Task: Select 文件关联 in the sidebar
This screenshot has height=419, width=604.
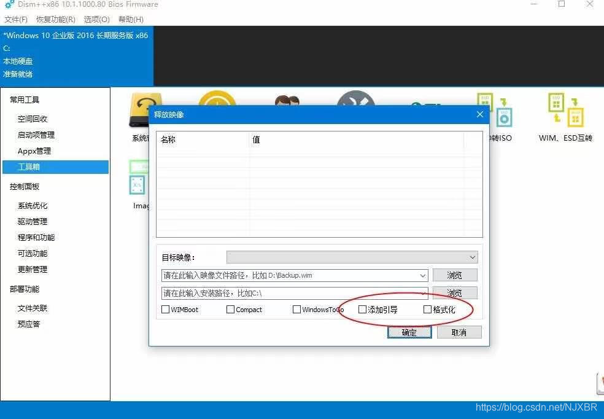Action: [33, 308]
